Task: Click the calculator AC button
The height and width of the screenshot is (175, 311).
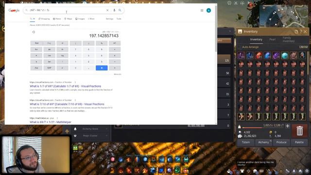Action: 115,43
